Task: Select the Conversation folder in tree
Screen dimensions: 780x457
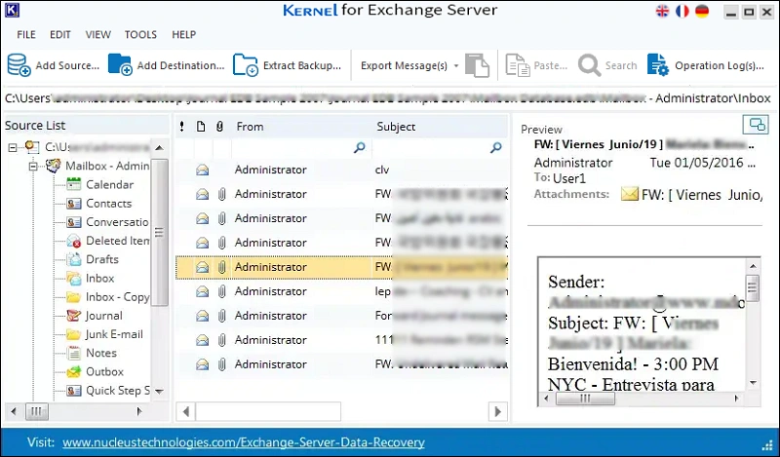Action: coord(117,222)
